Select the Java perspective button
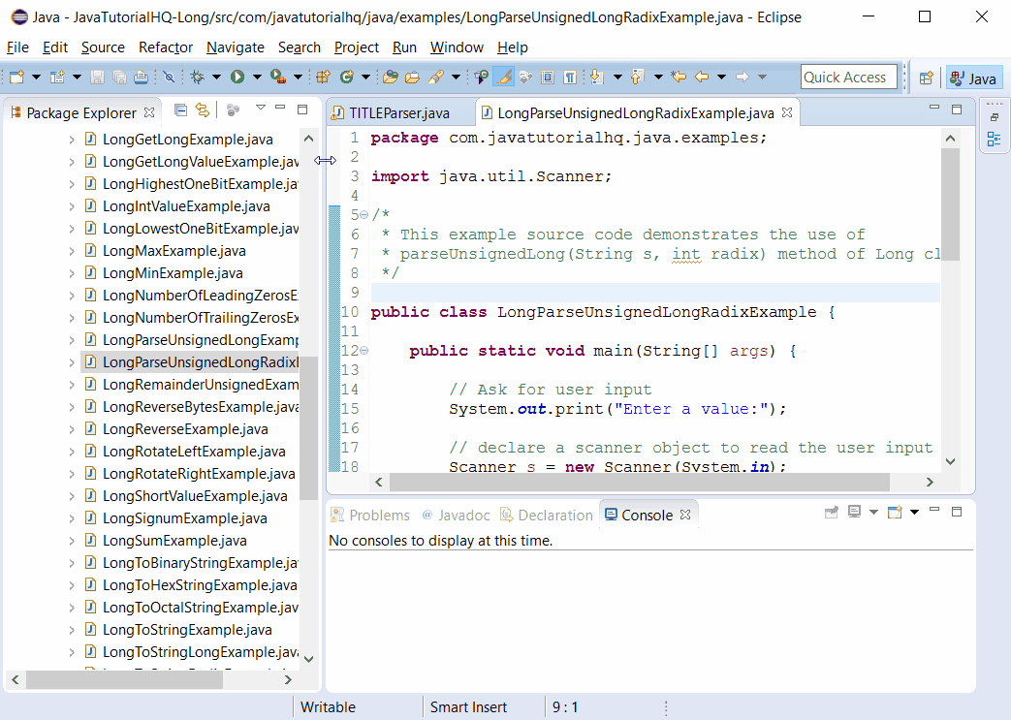This screenshot has height=720, width=1011. click(x=974, y=78)
